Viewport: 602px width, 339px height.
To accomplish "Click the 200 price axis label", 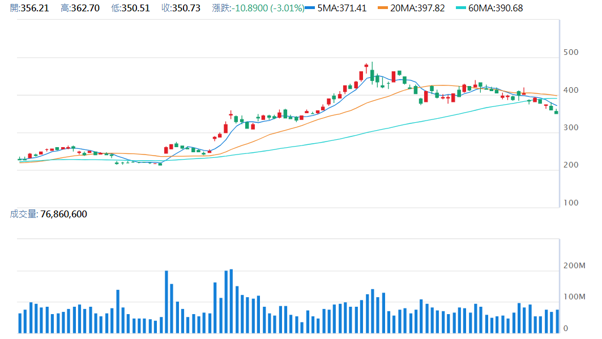I will coord(570,165).
